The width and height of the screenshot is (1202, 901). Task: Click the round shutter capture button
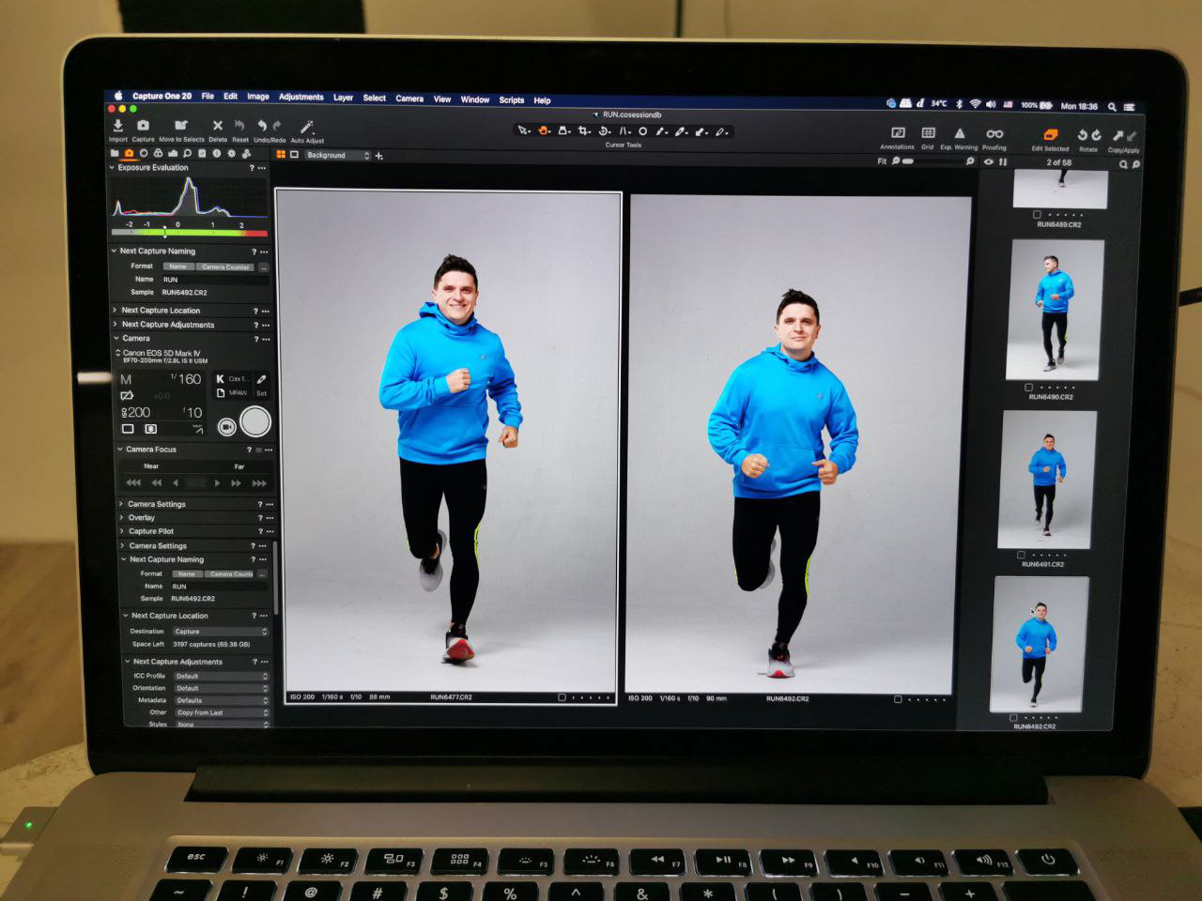click(x=255, y=421)
